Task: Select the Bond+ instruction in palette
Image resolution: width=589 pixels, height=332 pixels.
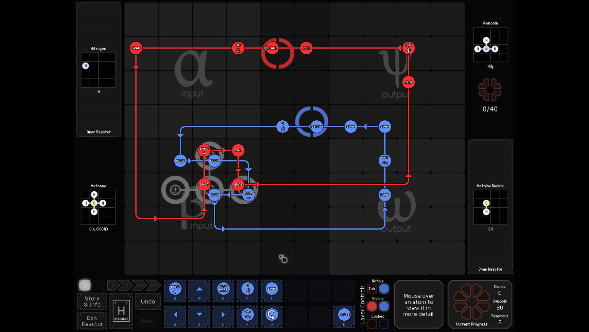Action: [x=175, y=289]
